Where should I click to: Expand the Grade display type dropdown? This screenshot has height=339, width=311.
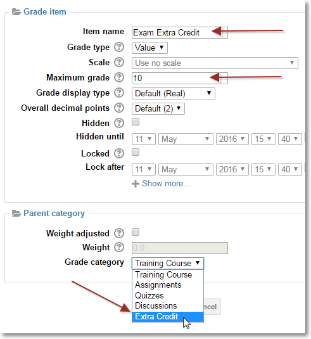coord(174,93)
